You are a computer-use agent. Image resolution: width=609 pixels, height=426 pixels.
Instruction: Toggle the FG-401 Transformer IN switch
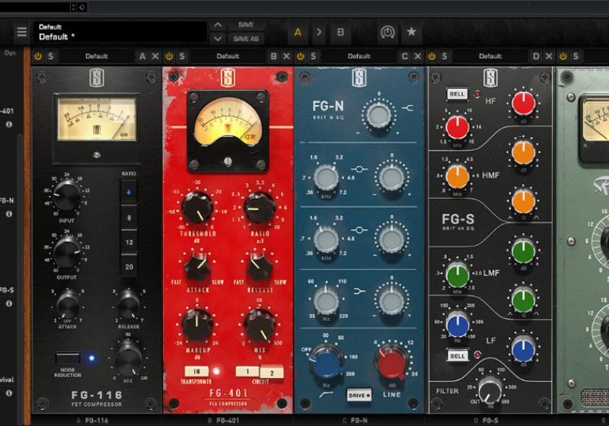[193, 371]
